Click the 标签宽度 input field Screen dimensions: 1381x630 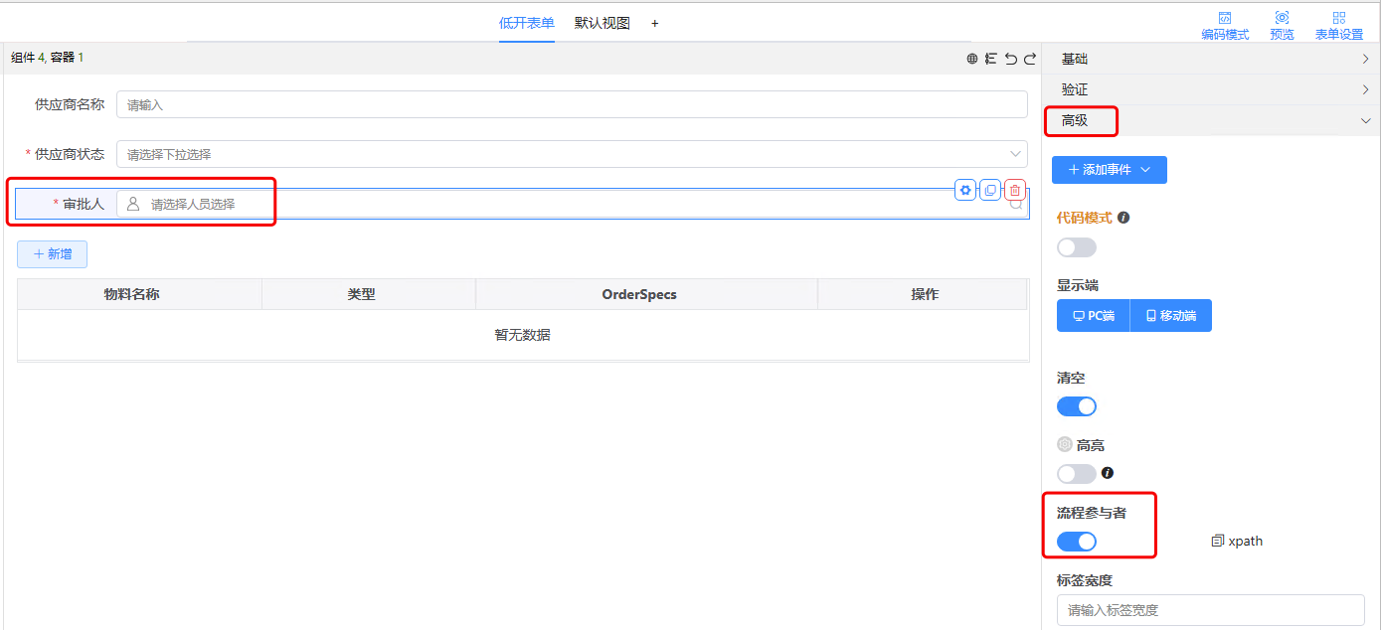1209,610
